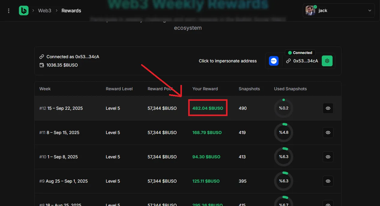The image size is (380, 206).
Task: Click the 0x53...34cA address button
Action: tap(302, 61)
